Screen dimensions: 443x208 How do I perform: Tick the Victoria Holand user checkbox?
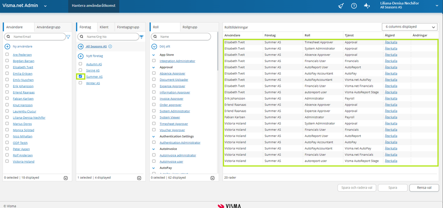7,161
